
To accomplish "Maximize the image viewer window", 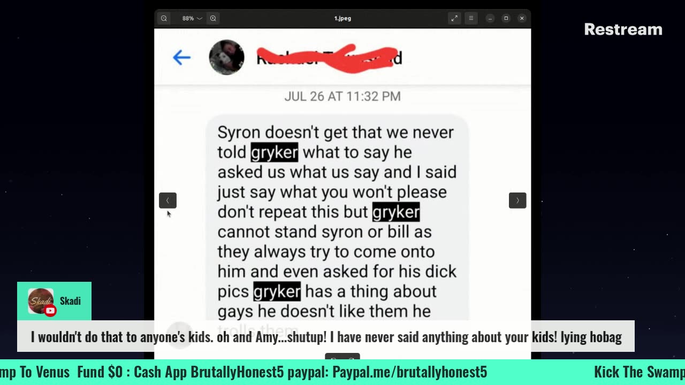I will [x=506, y=18].
